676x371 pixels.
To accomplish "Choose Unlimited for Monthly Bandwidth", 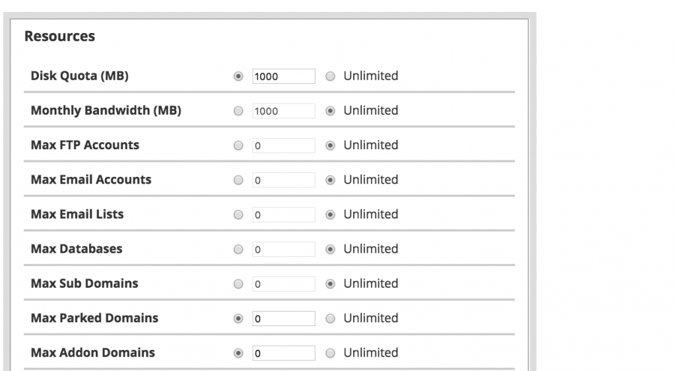I will click(x=331, y=111).
